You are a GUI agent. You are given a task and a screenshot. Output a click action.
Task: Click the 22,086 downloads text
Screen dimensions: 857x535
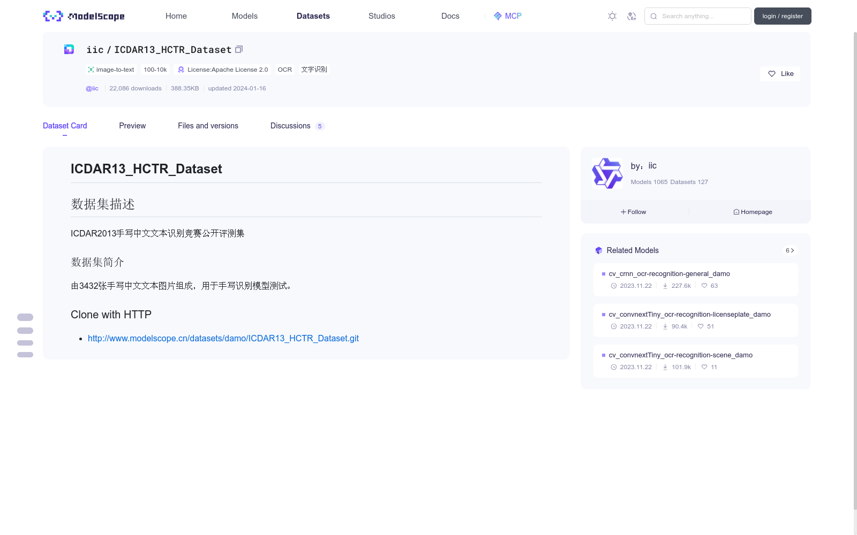click(136, 88)
